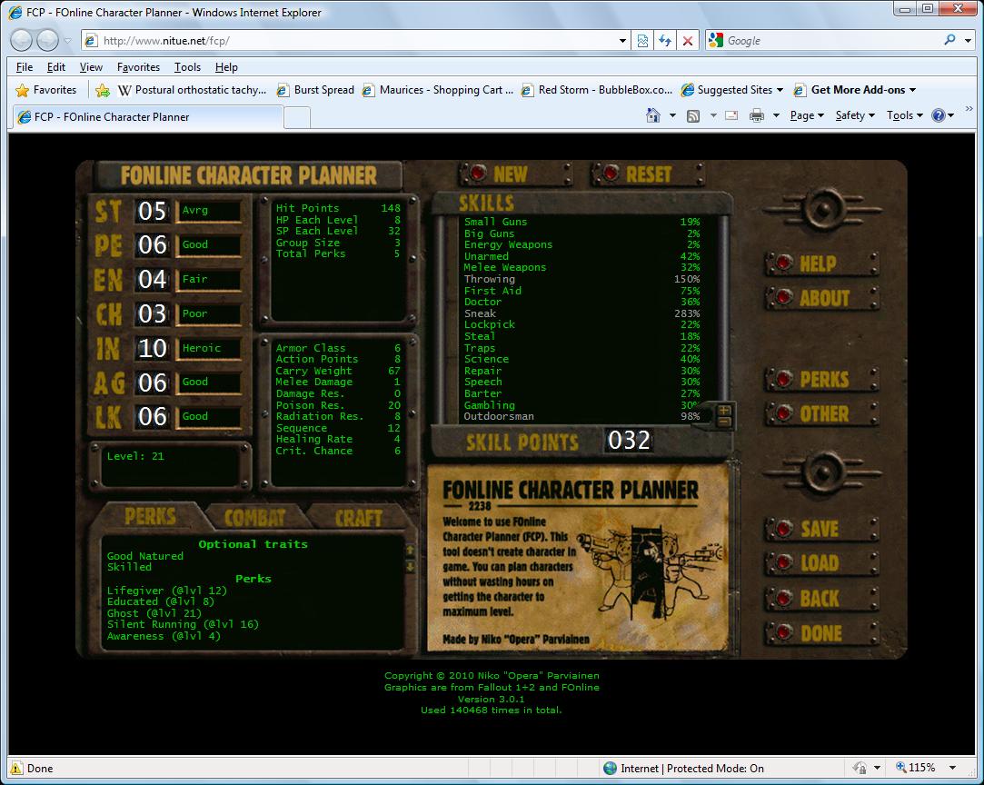This screenshot has width=984, height=785.
Task: Open the Safety dropdown menu
Action: pyautogui.click(x=855, y=115)
